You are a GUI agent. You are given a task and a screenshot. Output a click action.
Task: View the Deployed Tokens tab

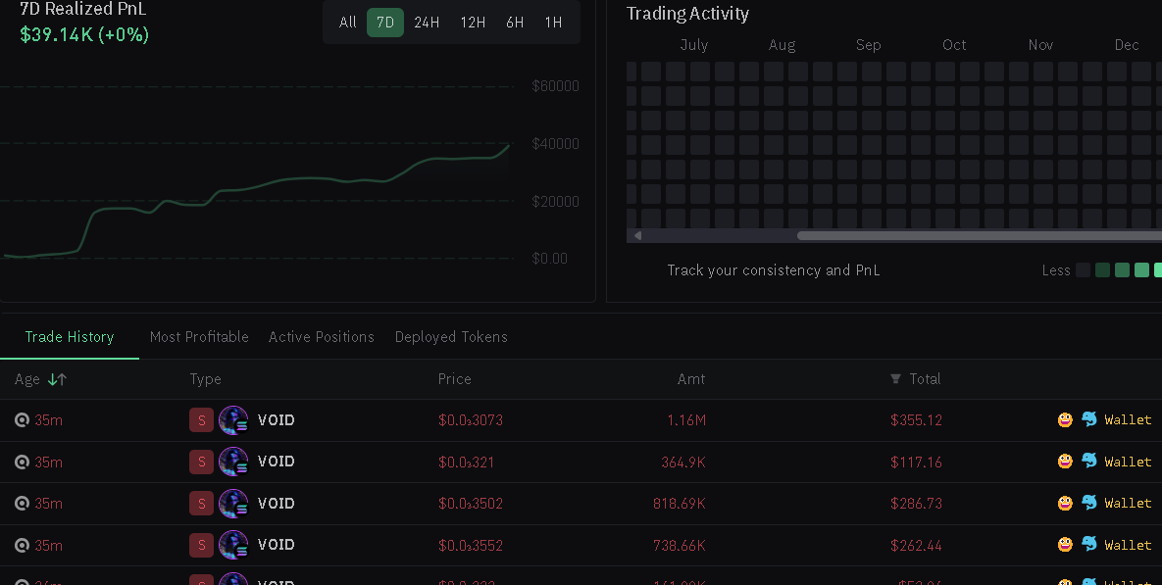pyautogui.click(x=451, y=337)
